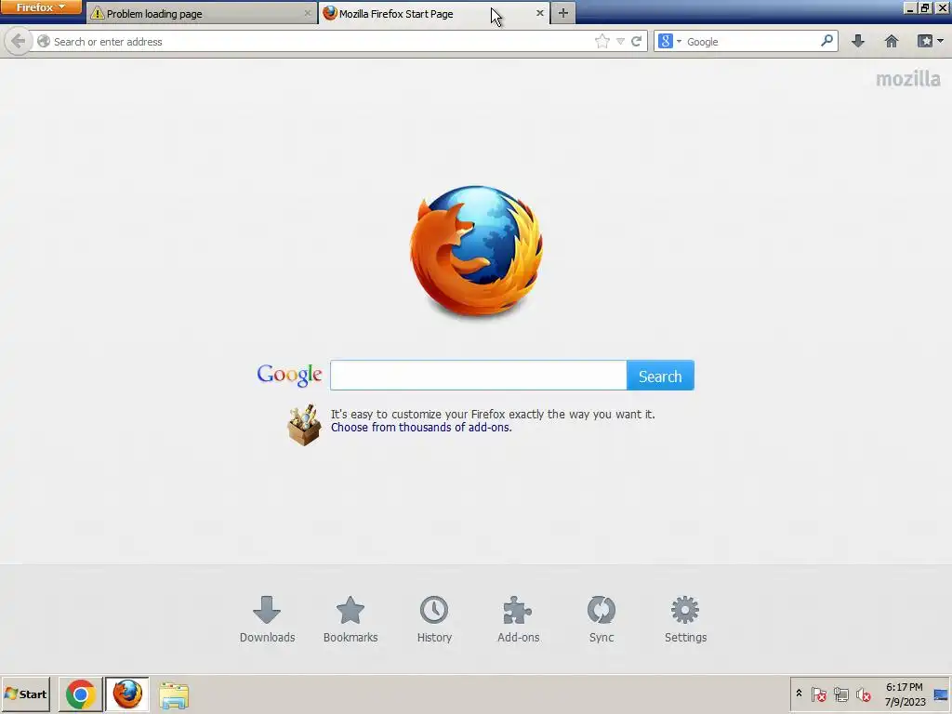Image resolution: width=952 pixels, height=714 pixels.
Task: Click the Show desktop button
Action: (x=941, y=694)
